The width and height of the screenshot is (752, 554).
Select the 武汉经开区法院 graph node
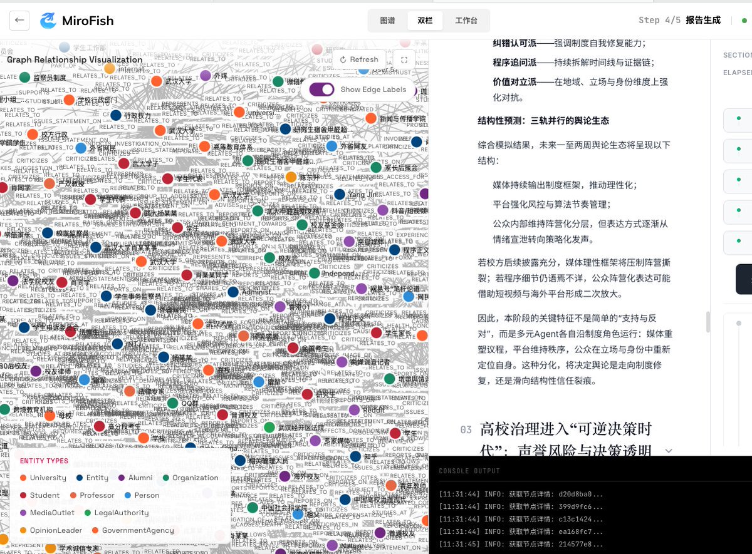pyautogui.click(x=269, y=428)
